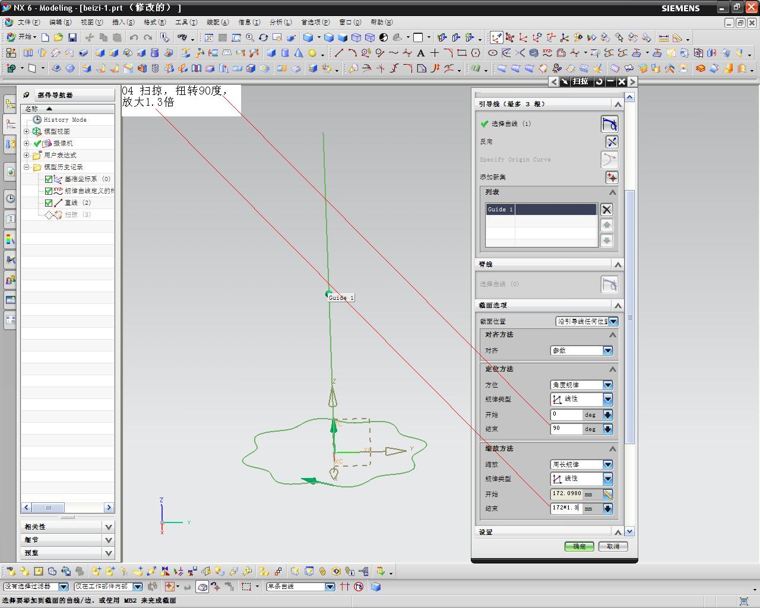
Task: Cancel the sweep dialog with 取消
Action: [613, 546]
